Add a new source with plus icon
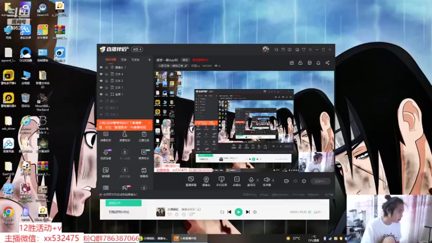 [x=150, y=59]
